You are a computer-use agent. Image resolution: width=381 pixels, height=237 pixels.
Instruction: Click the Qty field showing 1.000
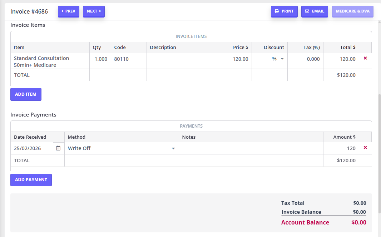100,59
